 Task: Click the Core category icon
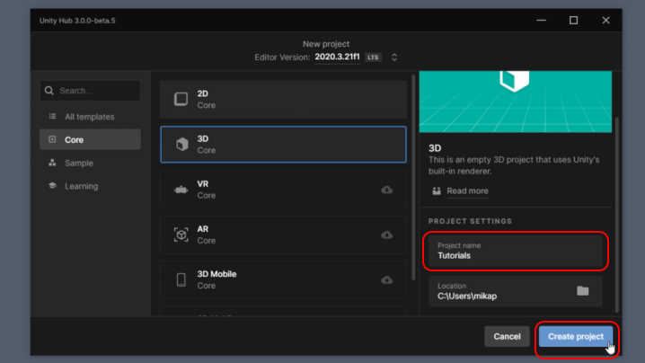click(x=52, y=139)
